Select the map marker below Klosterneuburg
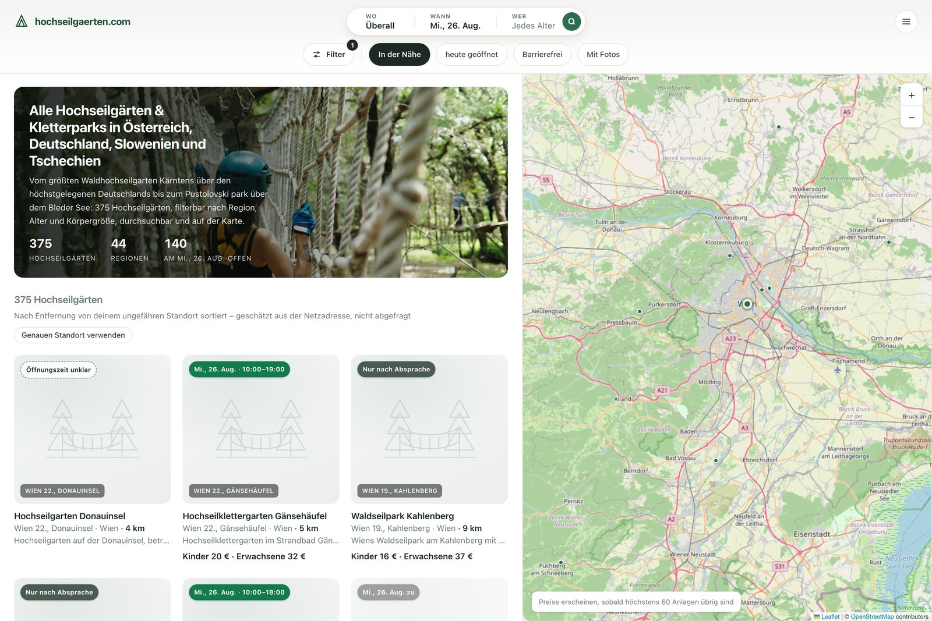The width and height of the screenshot is (932, 621). 730,256
